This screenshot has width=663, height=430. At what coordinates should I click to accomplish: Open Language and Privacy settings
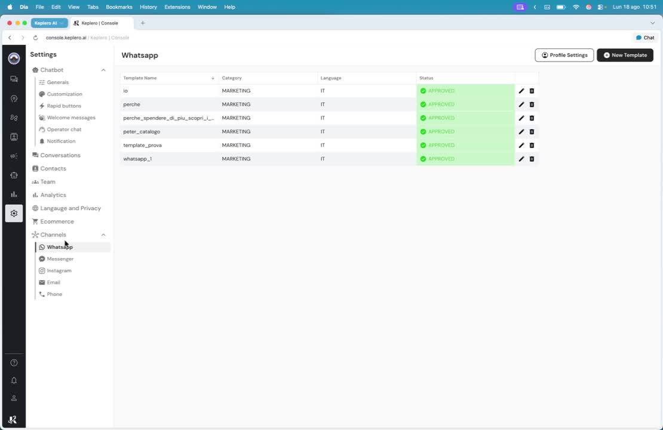pos(70,208)
